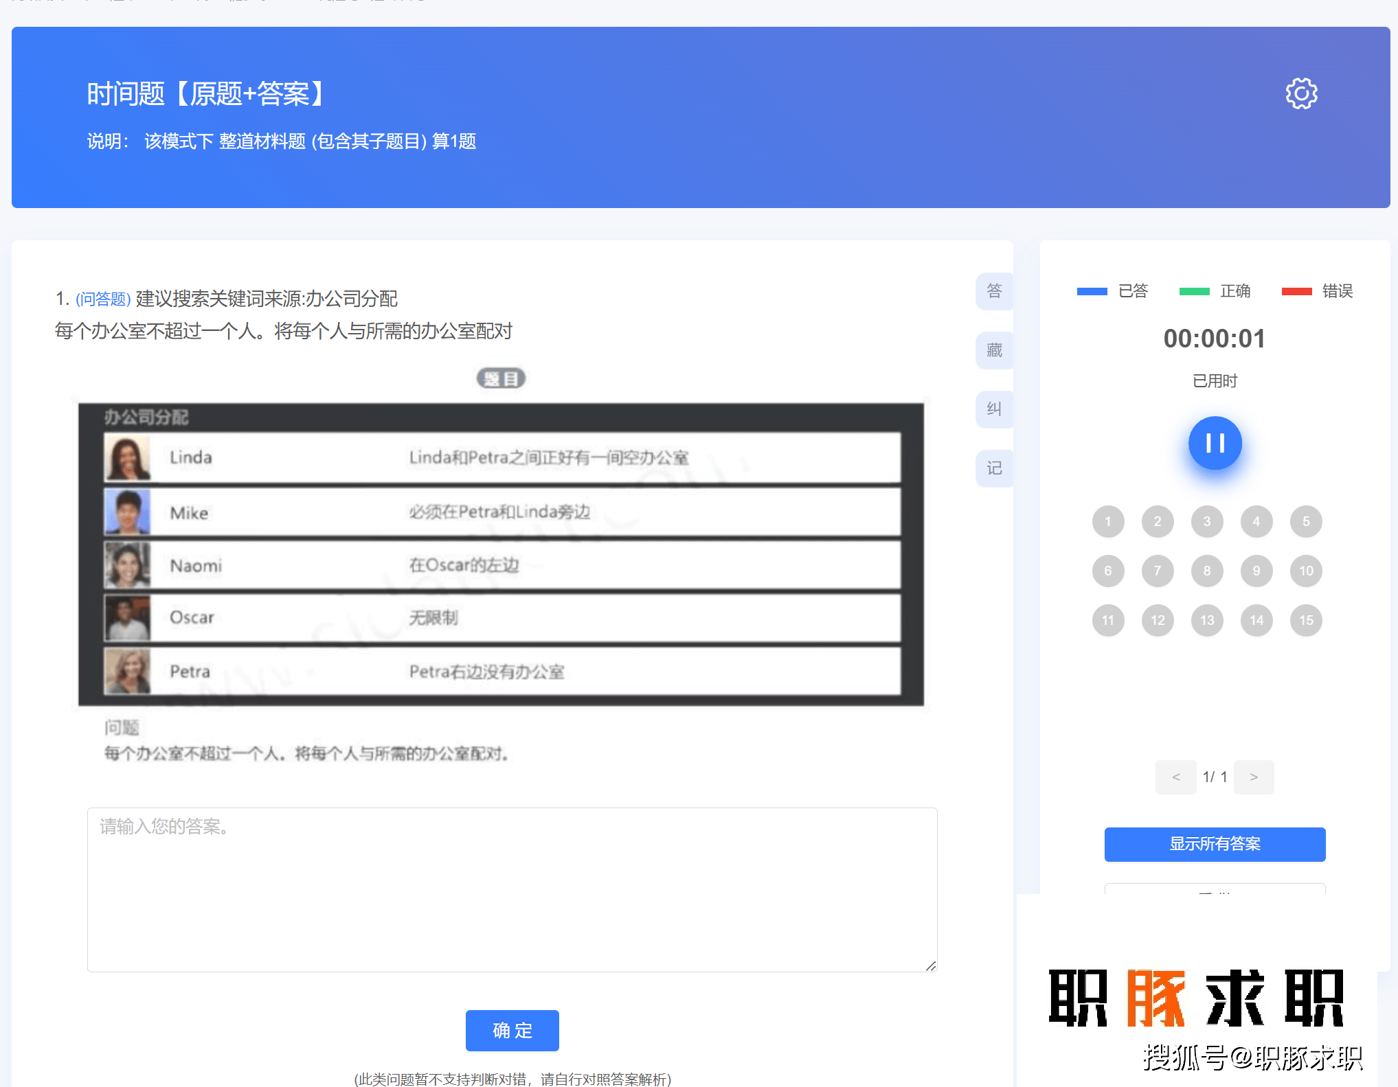
Task: Go to previous page arrow
Action: coord(1175,777)
